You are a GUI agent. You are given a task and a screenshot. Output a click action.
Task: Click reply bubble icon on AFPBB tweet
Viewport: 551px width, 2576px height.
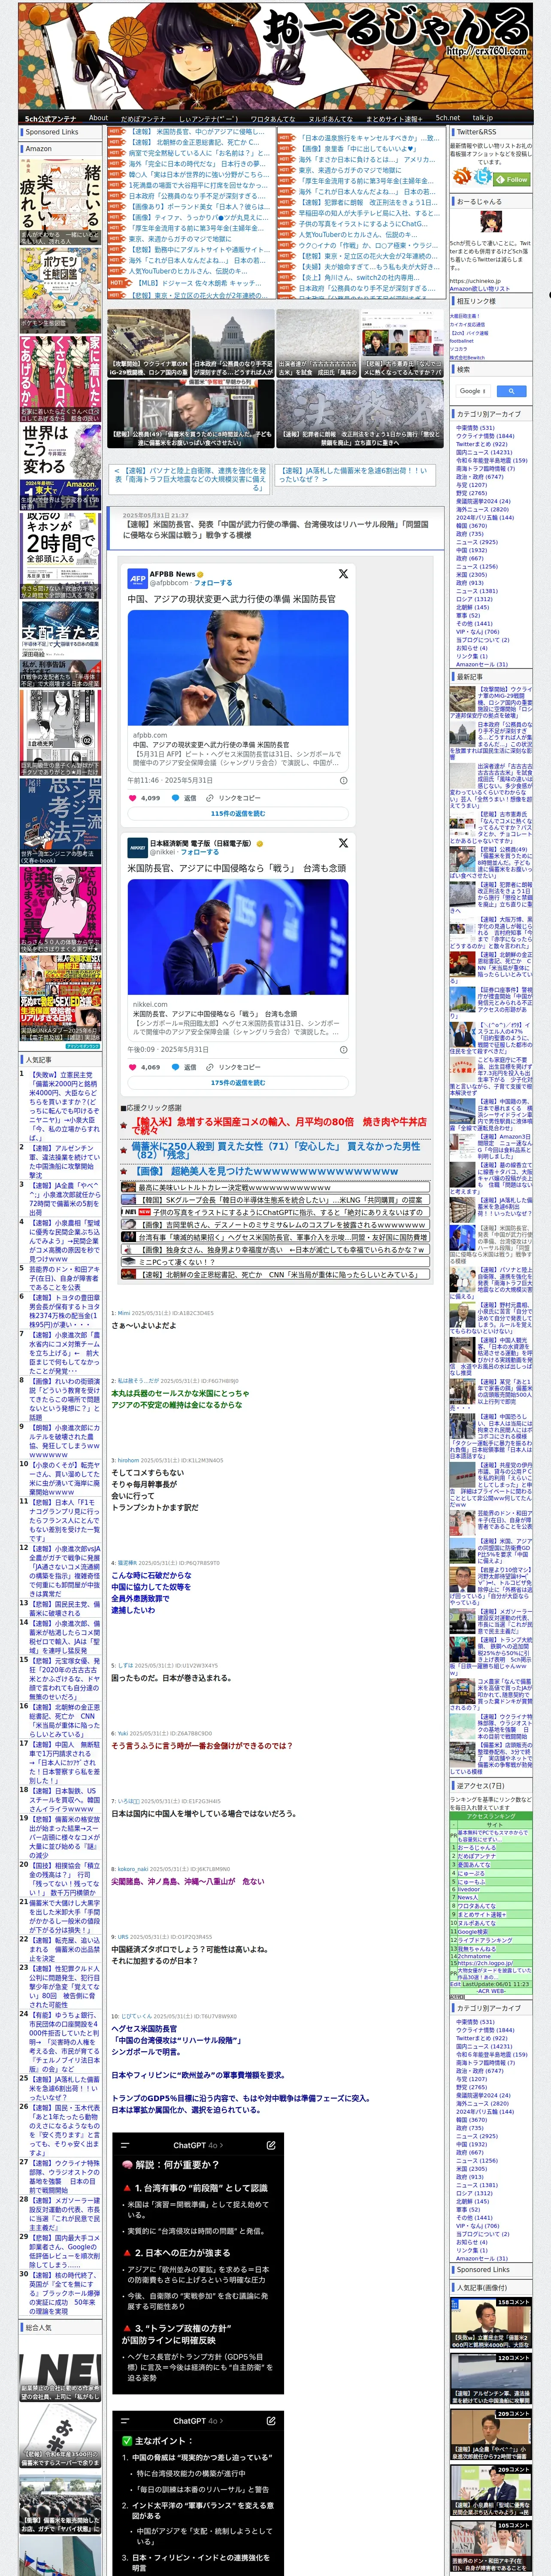pos(176,798)
